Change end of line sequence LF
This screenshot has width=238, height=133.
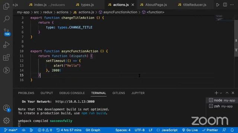151,130
